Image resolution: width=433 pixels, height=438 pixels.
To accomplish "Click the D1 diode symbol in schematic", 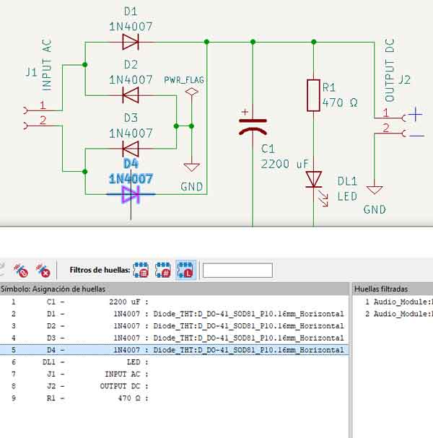I will click(x=131, y=43).
